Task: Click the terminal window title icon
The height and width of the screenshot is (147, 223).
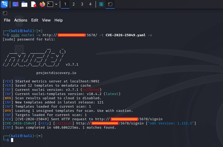Action: (x=5, y=13)
